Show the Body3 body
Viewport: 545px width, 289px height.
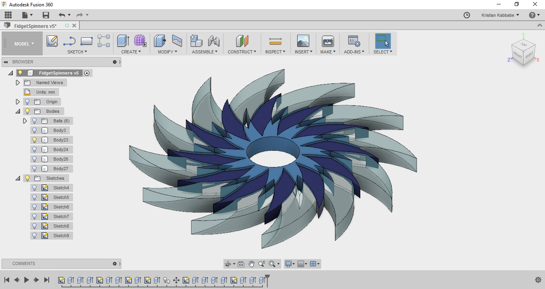(x=35, y=130)
